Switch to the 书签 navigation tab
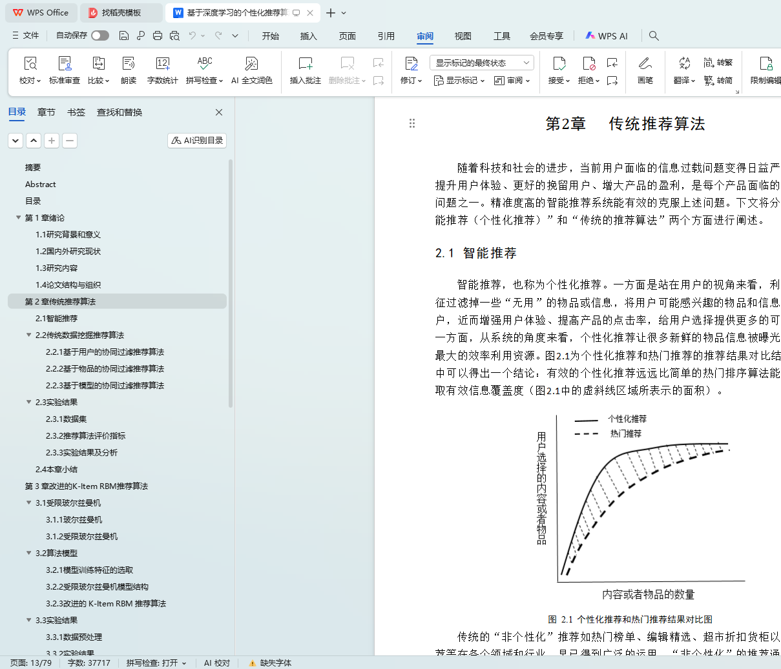The height and width of the screenshot is (669, 781). 76,112
